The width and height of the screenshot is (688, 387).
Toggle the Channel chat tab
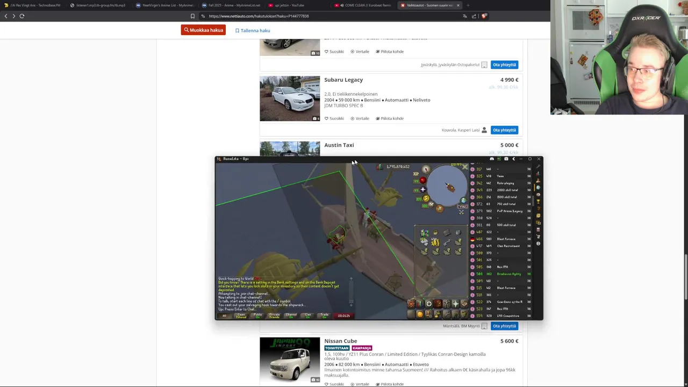coord(291,316)
